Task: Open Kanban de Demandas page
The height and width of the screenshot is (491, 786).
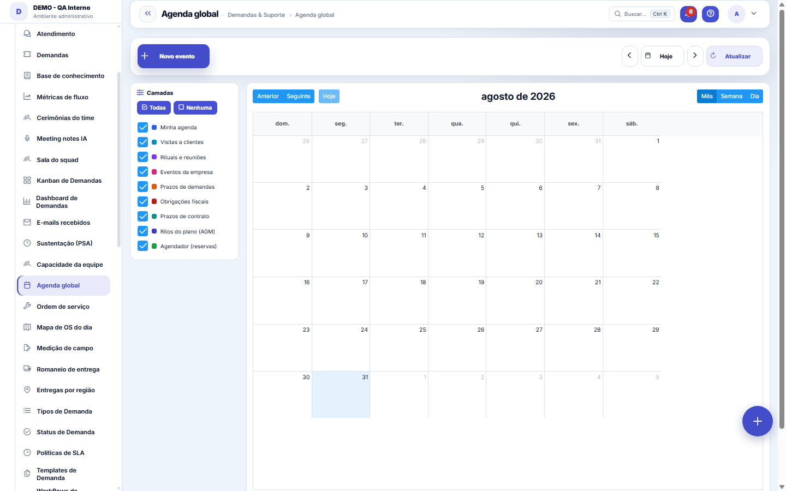Action: (x=64, y=181)
